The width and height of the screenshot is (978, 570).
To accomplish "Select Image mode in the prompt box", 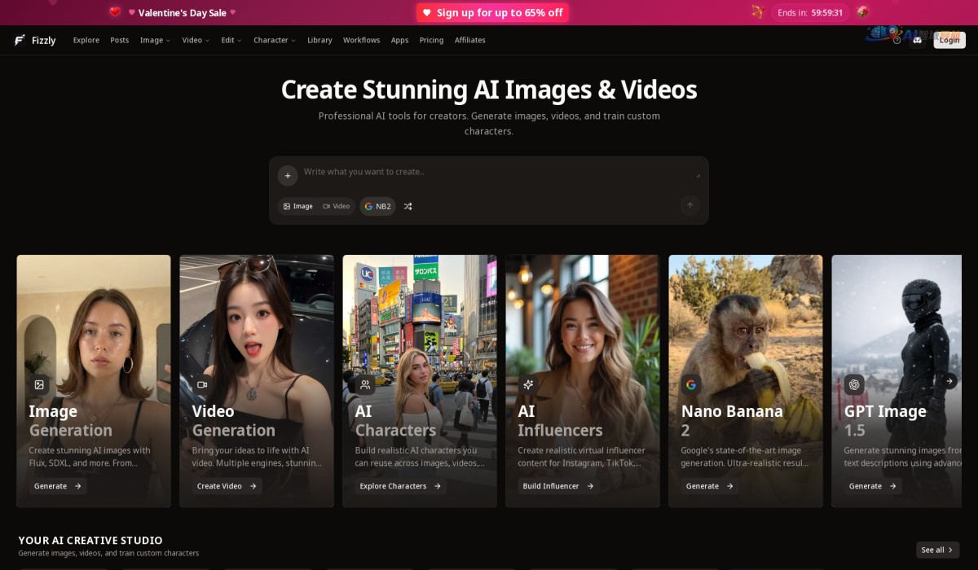I will click(297, 207).
